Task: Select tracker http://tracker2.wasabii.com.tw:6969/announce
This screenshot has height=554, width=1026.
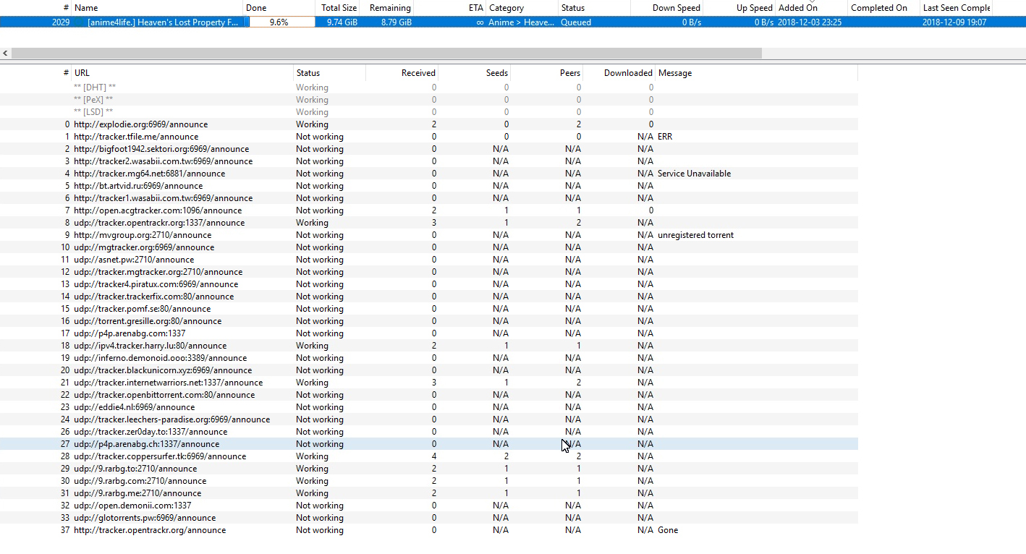Action: (x=429, y=161)
